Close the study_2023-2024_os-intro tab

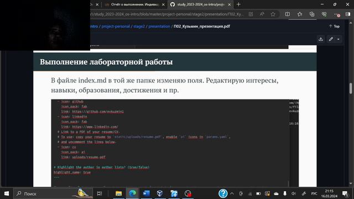[230, 4]
